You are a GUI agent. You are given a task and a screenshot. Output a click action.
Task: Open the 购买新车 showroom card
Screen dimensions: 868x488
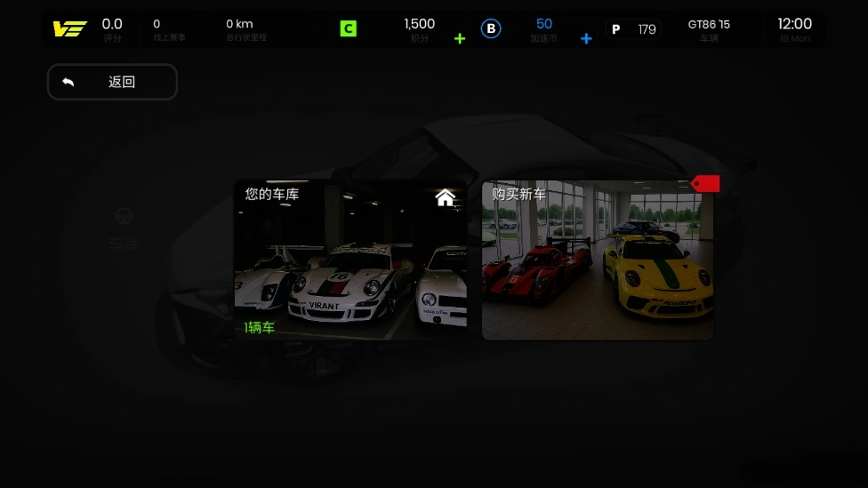click(x=597, y=260)
